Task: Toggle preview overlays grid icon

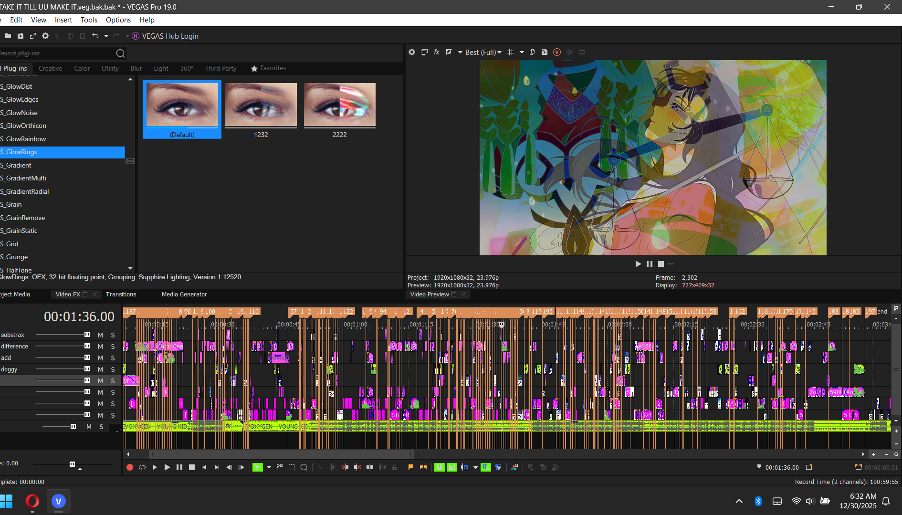Action: pos(511,52)
